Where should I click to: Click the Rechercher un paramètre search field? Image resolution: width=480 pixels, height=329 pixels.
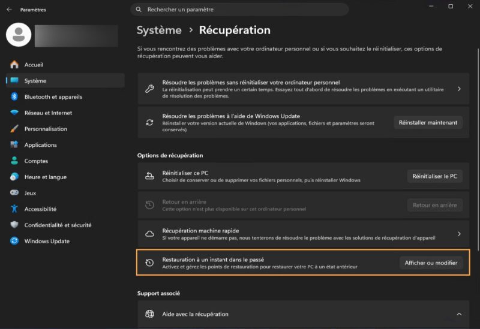tap(239, 10)
